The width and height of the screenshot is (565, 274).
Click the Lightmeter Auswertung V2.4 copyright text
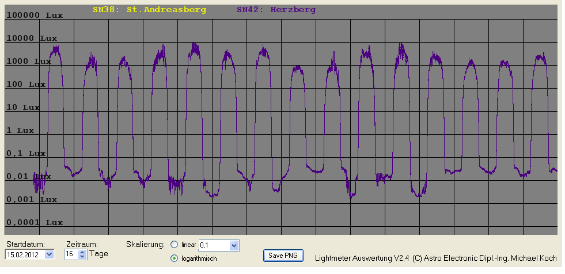(435, 258)
